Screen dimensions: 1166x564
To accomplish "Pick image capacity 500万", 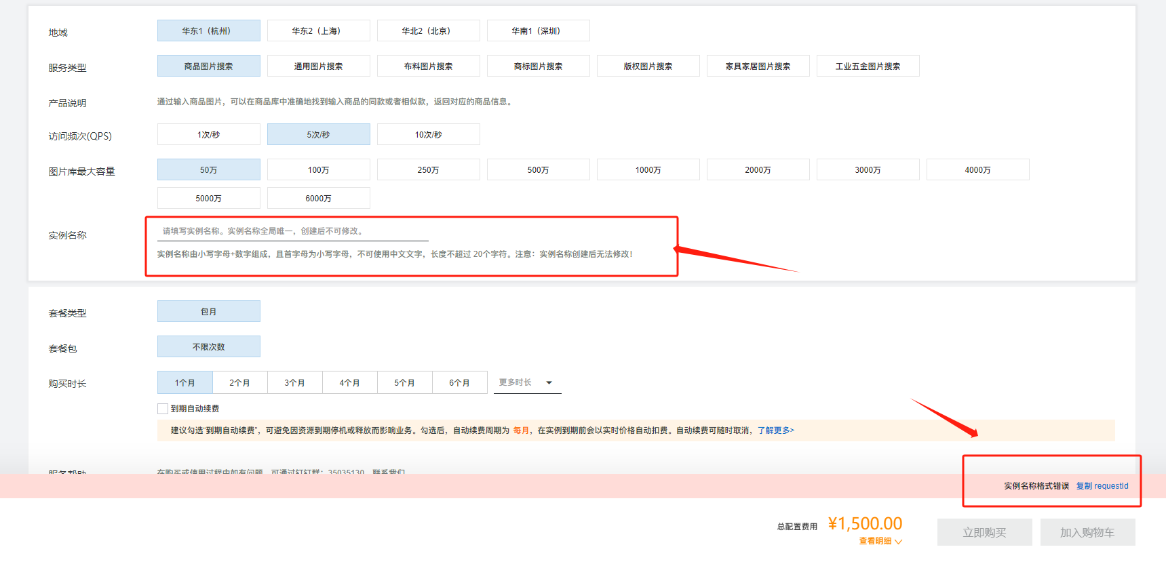I will [x=539, y=169].
